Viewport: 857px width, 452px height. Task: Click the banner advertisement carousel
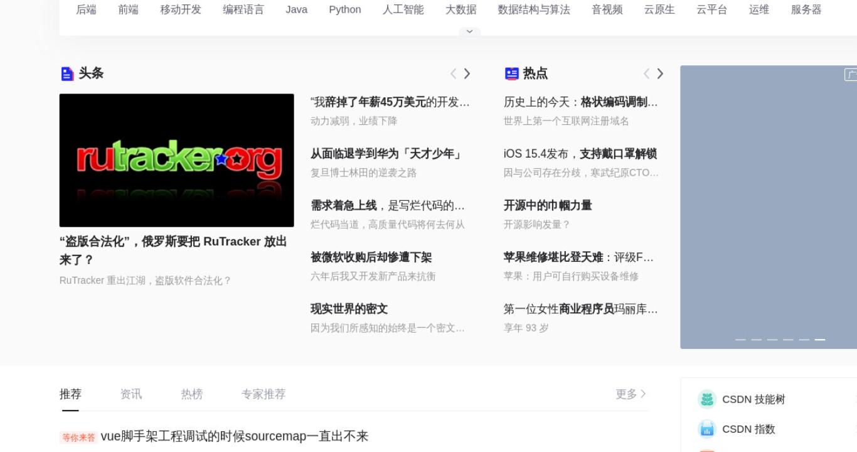[769, 207]
